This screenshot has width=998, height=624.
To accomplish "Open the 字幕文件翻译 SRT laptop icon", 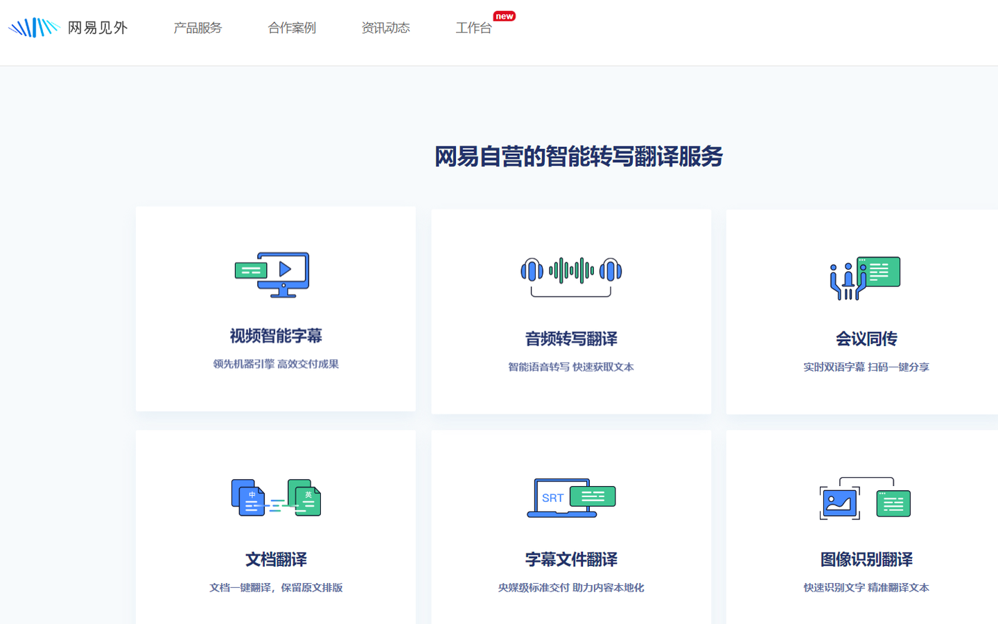I will tap(571, 498).
